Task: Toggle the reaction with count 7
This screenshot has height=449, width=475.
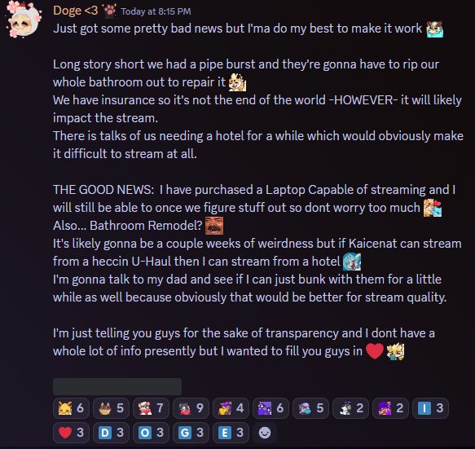Action: pyautogui.click(x=151, y=408)
